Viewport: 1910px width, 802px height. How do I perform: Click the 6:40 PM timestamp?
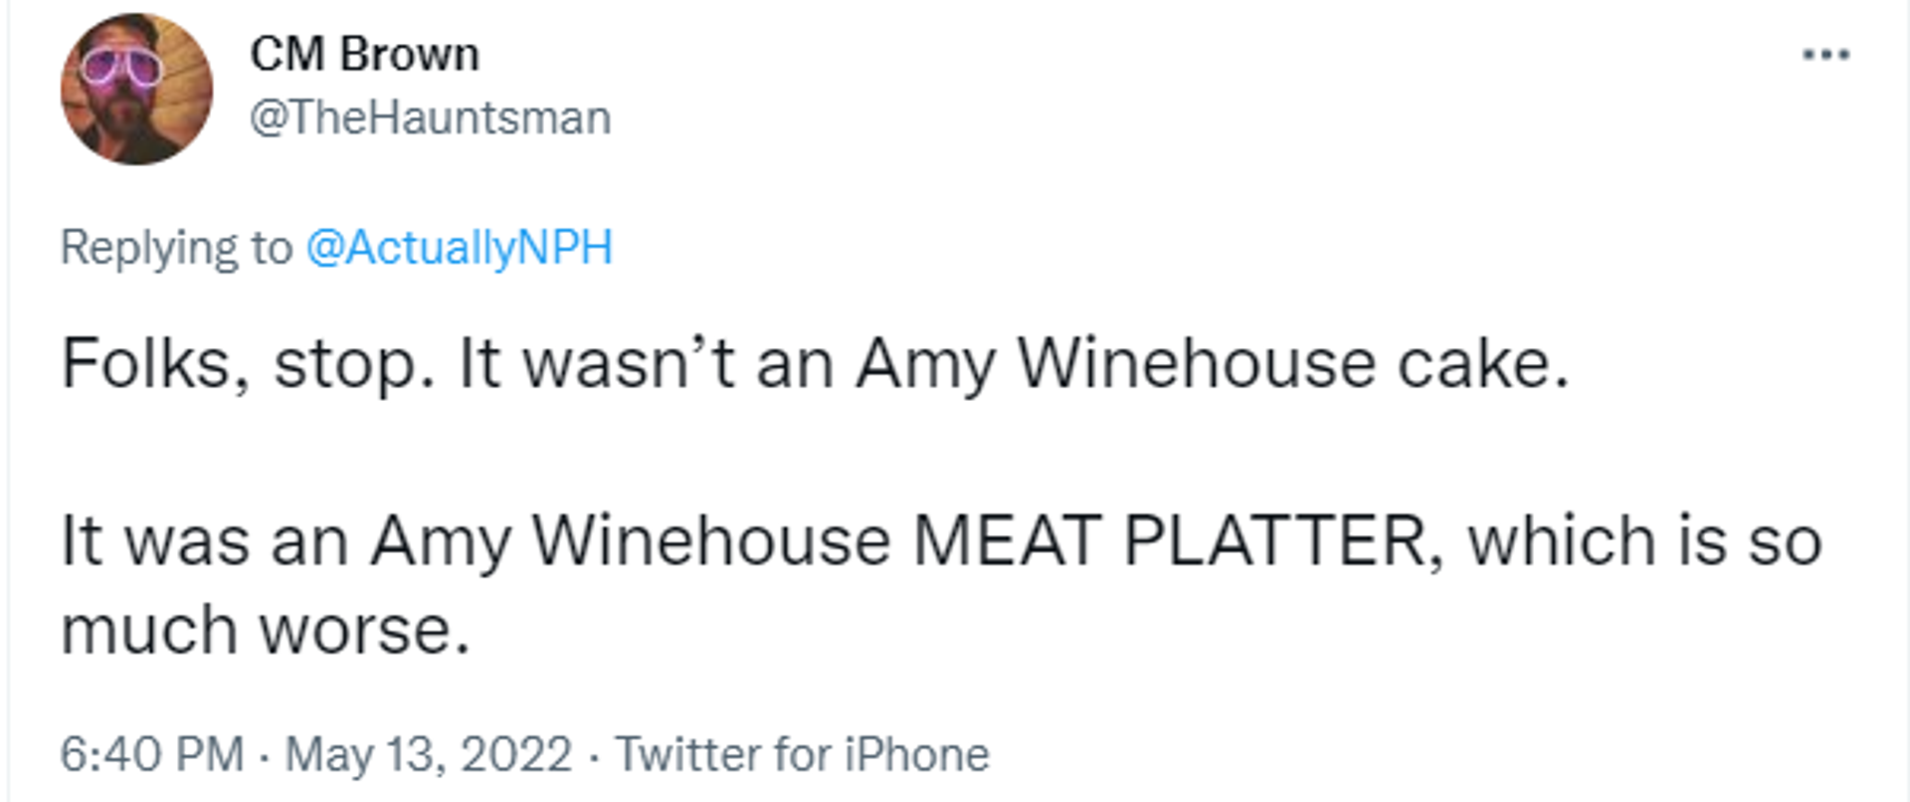point(151,753)
